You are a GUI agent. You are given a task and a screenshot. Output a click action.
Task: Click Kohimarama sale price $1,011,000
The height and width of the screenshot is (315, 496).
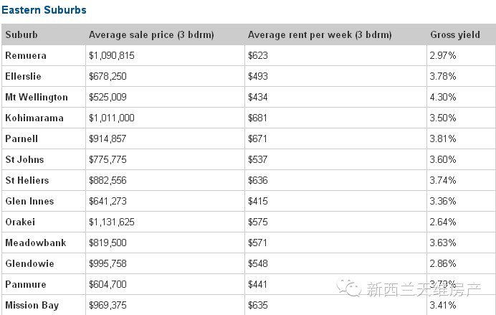point(111,118)
